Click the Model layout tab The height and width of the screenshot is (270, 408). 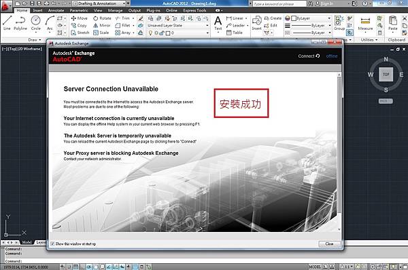27,242
